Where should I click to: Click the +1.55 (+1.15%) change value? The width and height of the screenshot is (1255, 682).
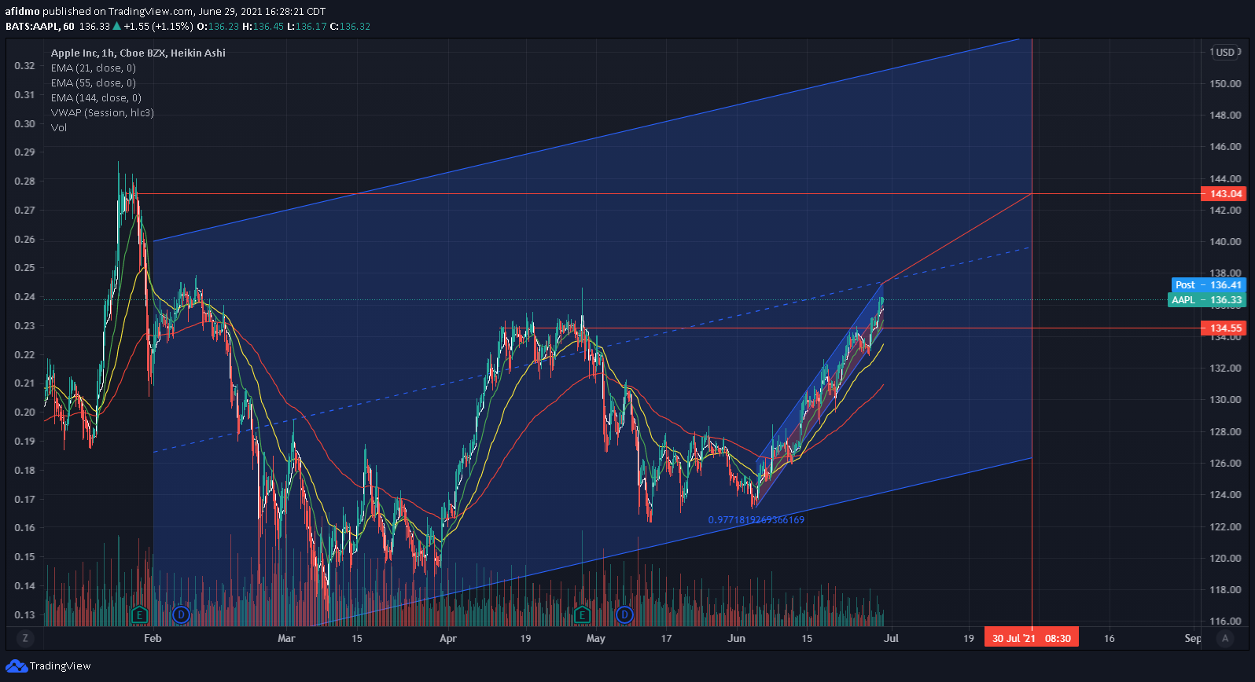[x=158, y=26]
